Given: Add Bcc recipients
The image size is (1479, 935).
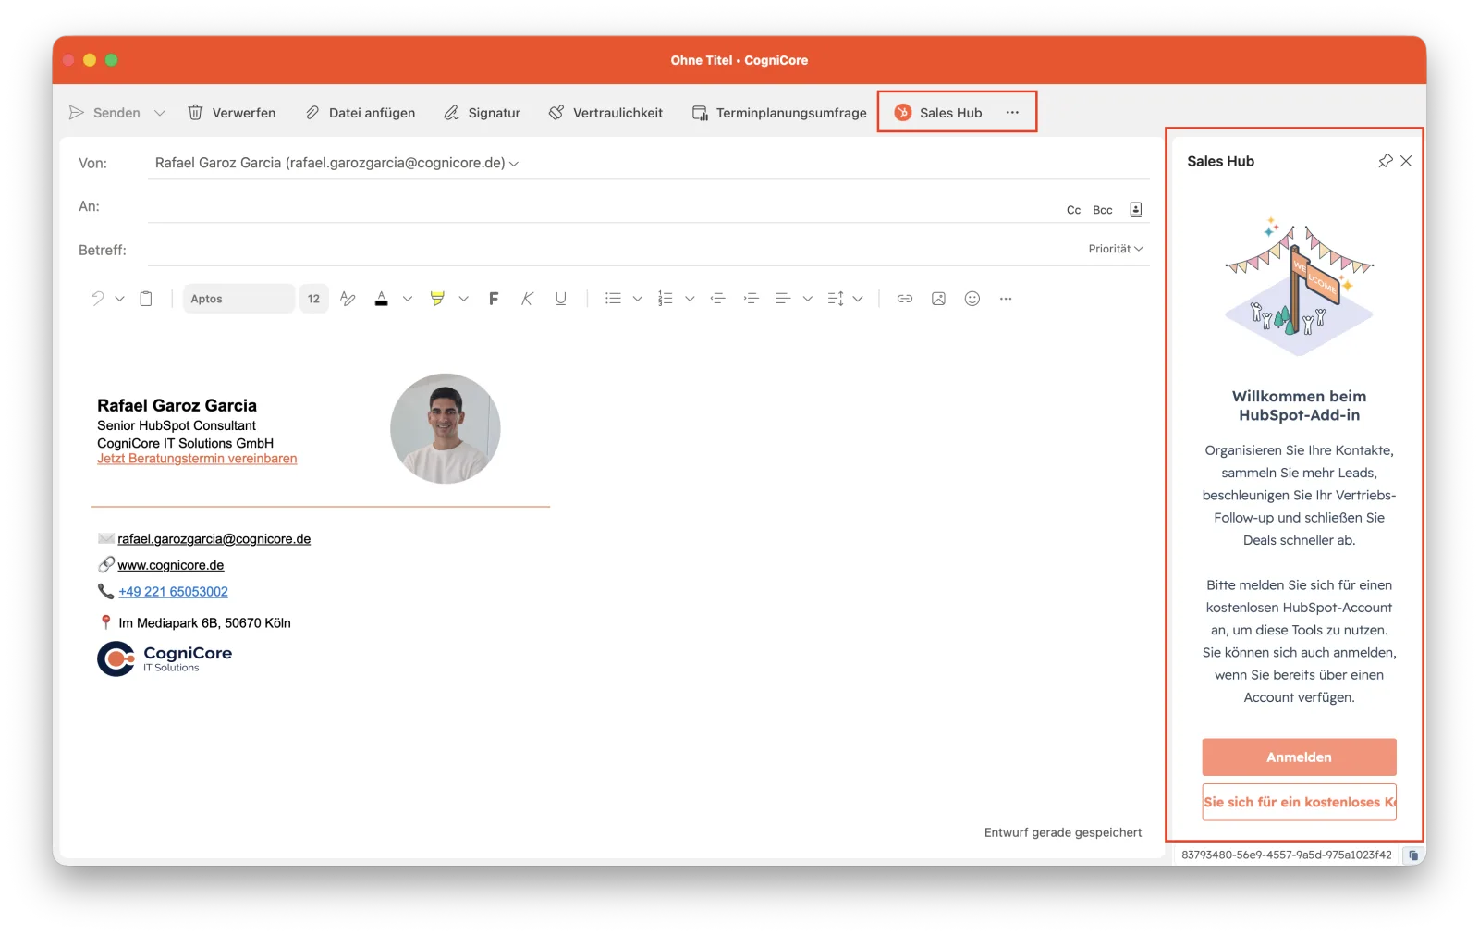Looking at the screenshot, I should 1103,210.
